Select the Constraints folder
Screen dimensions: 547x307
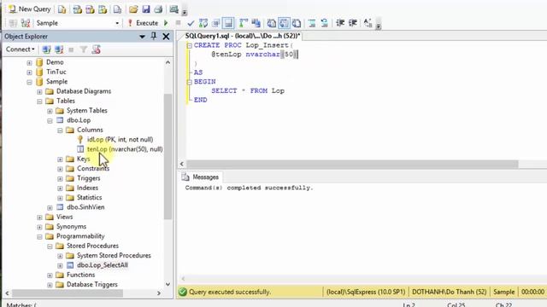tap(93, 169)
